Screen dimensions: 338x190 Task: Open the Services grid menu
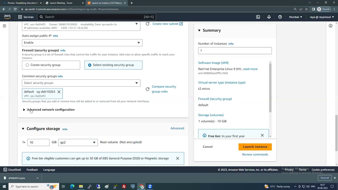[x=20, y=17]
